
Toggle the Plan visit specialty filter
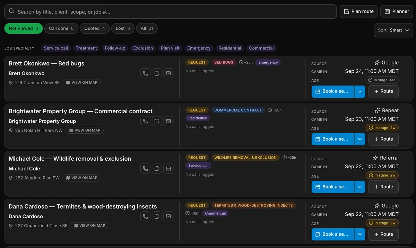[170, 48]
